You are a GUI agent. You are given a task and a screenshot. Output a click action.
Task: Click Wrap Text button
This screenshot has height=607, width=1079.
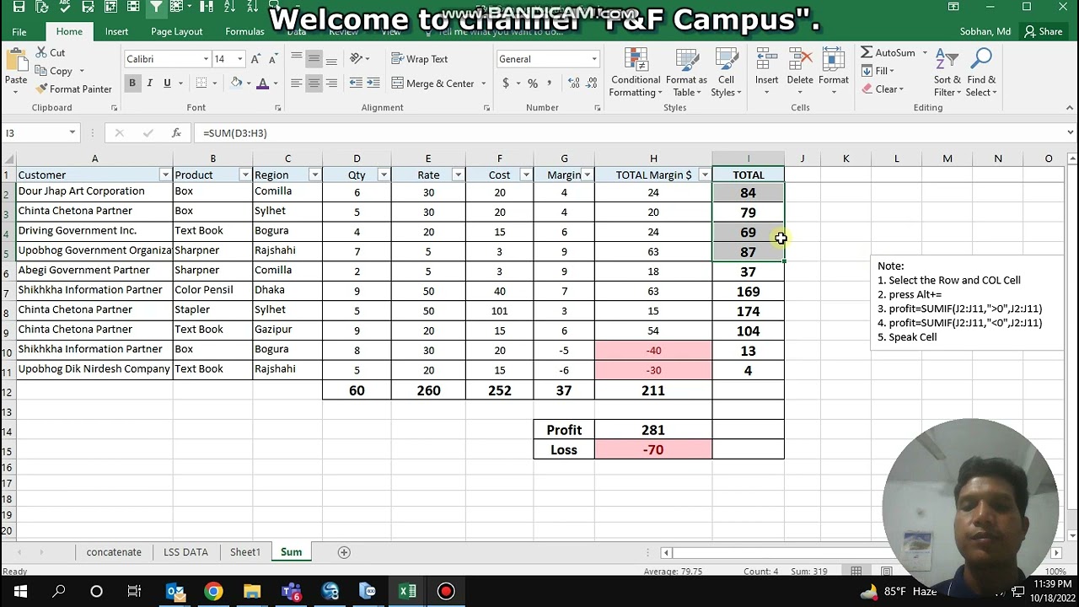click(x=420, y=59)
